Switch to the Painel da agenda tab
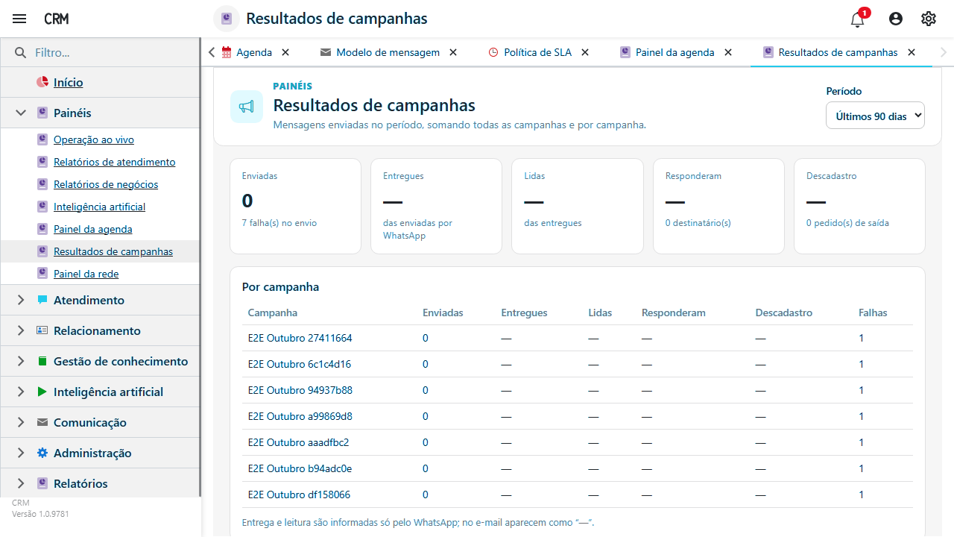 (675, 52)
